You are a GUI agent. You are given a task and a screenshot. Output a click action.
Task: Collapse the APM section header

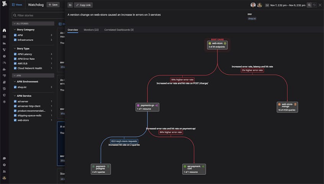pos(33,76)
